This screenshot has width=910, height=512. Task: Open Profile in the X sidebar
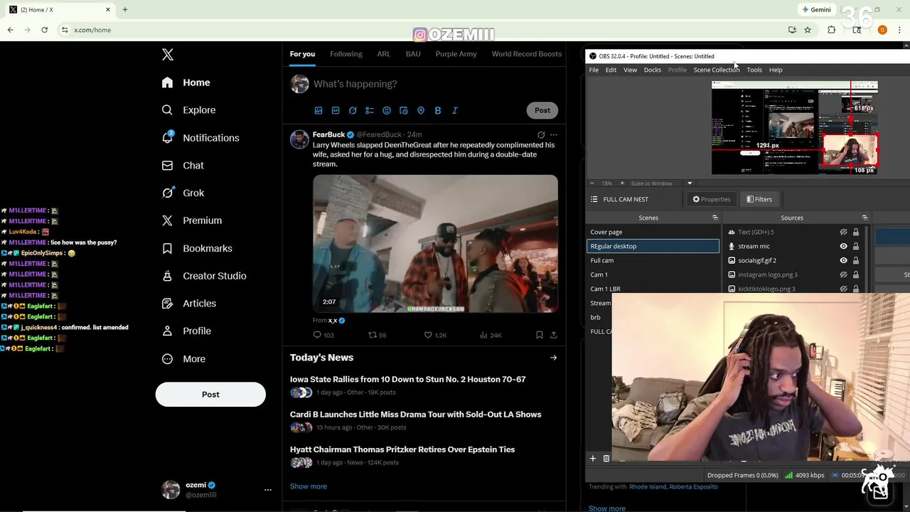tap(186, 331)
